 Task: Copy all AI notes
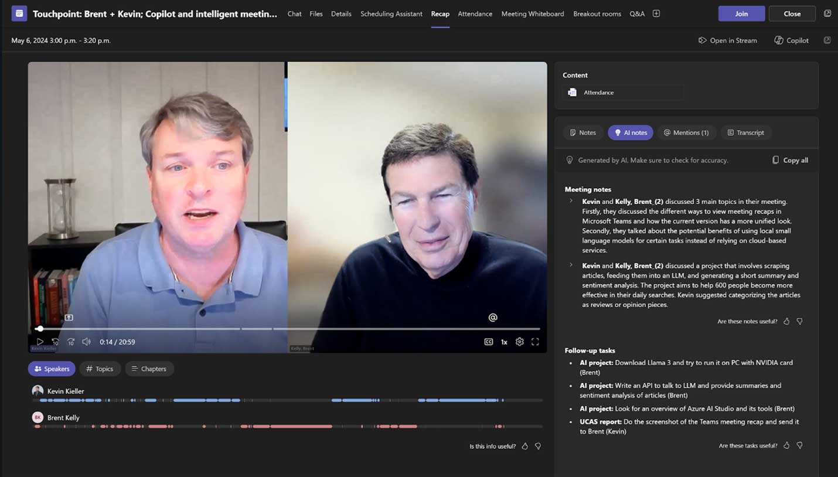click(790, 160)
